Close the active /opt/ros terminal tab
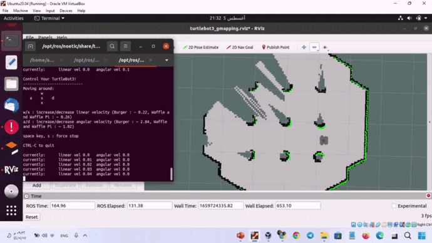The height and width of the screenshot is (243, 432). 150,60
